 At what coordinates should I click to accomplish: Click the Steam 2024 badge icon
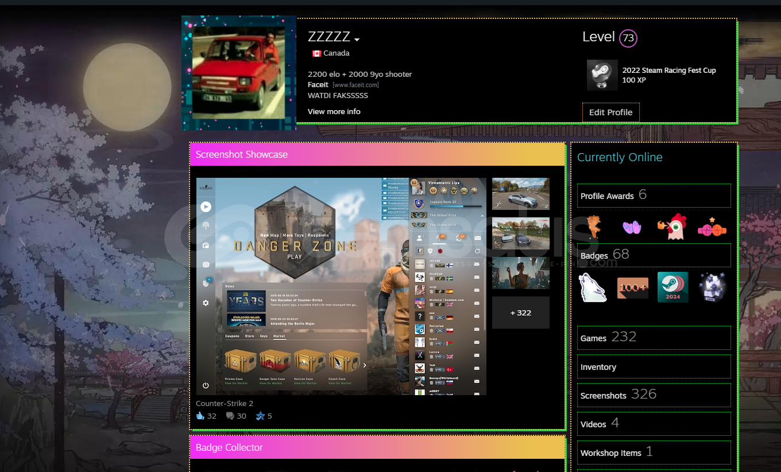[x=673, y=287]
